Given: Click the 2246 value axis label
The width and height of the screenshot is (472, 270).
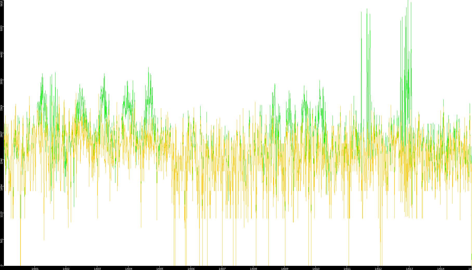Looking at the screenshot, I should (x=2, y=161).
